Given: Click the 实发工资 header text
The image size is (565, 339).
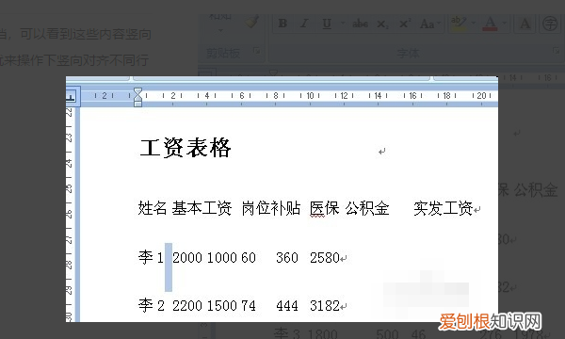Looking at the screenshot, I should 444,208.
